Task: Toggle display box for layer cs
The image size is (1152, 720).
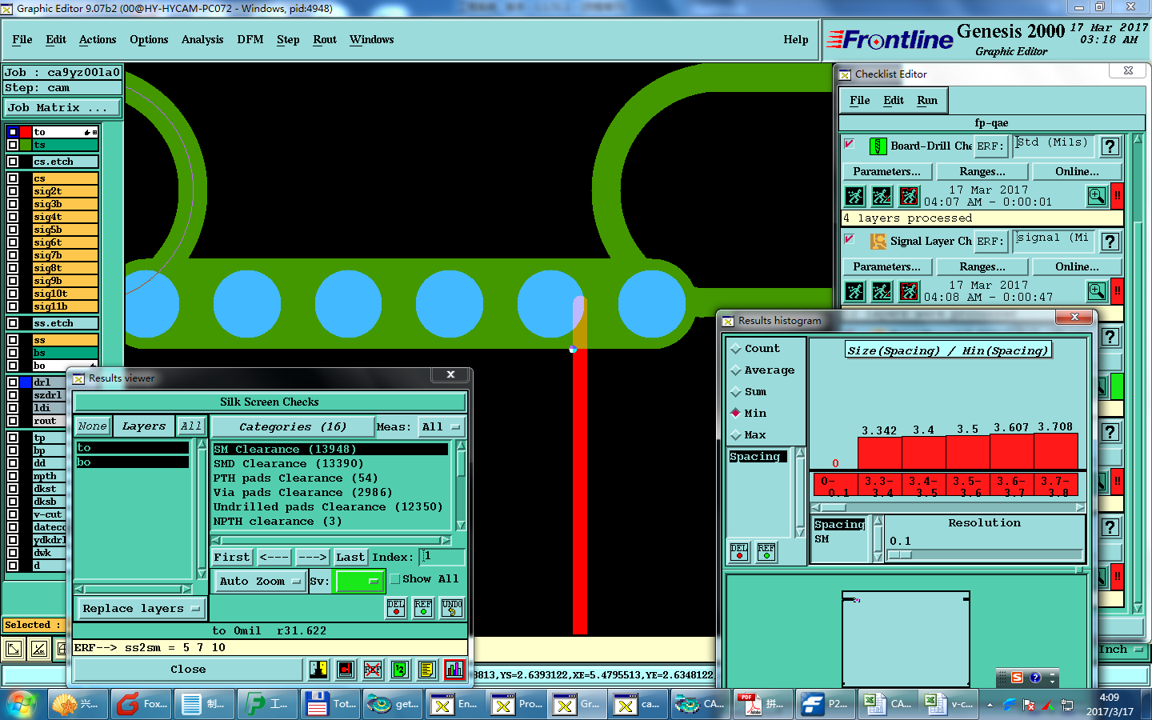Action: pos(13,178)
